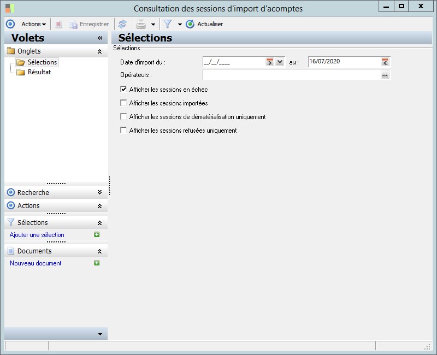Open the printer dropdown arrow
The height and width of the screenshot is (355, 437).
tap(153, 25)
